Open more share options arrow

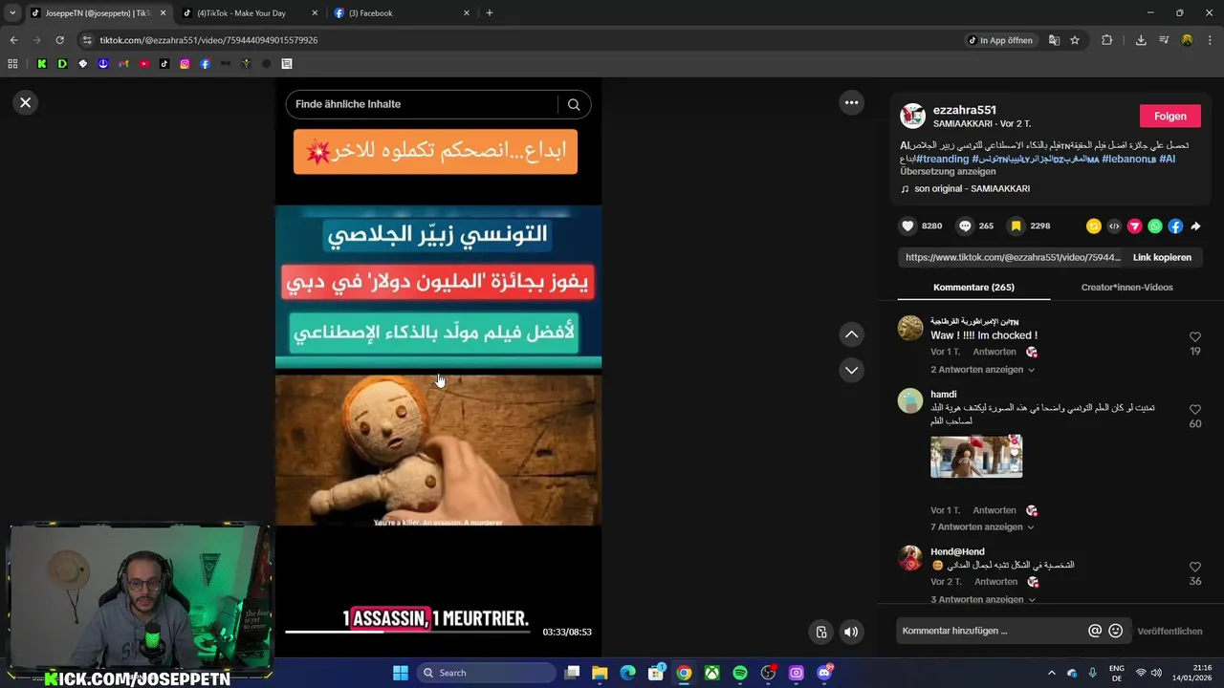pyautogui.click(x=1195, y=226)
